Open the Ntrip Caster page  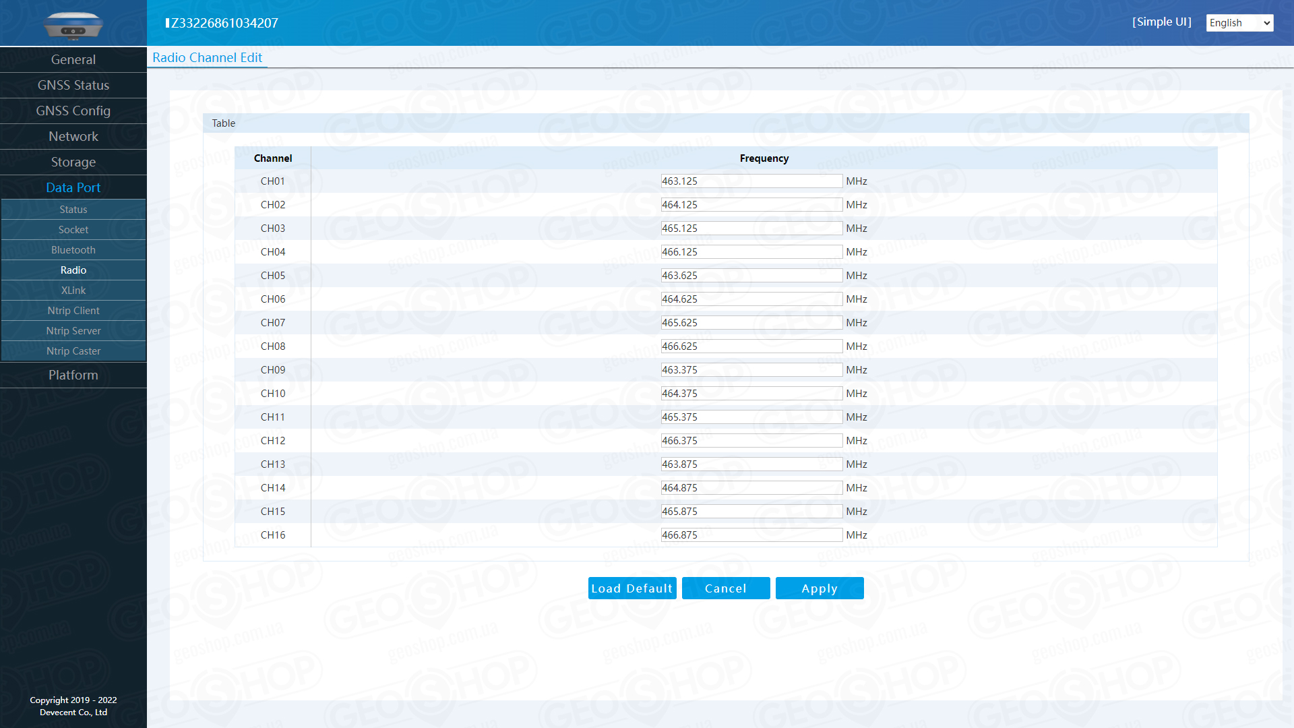pyautogui.click(x=73, y=351)
